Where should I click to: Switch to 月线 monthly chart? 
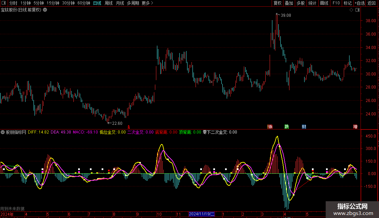tap(120, 3)
